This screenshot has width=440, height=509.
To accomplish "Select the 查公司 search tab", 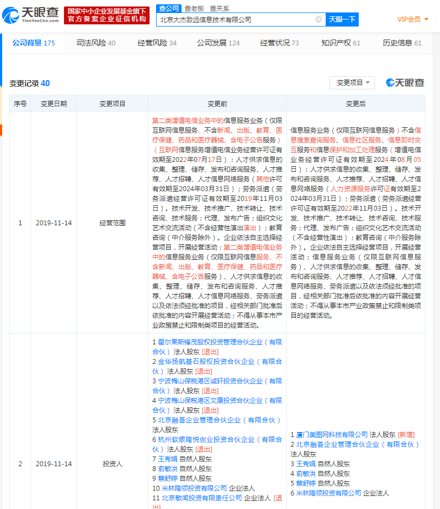I will click(169, 9).
